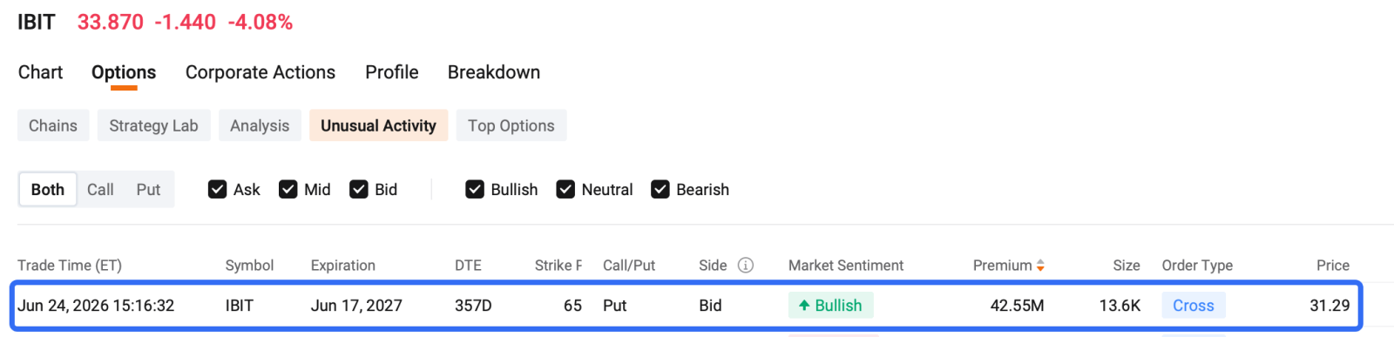This screenshot has width=1394, height=337.
Task: Uncheck the Mid checkbox
Action: [x=288, y=190]
